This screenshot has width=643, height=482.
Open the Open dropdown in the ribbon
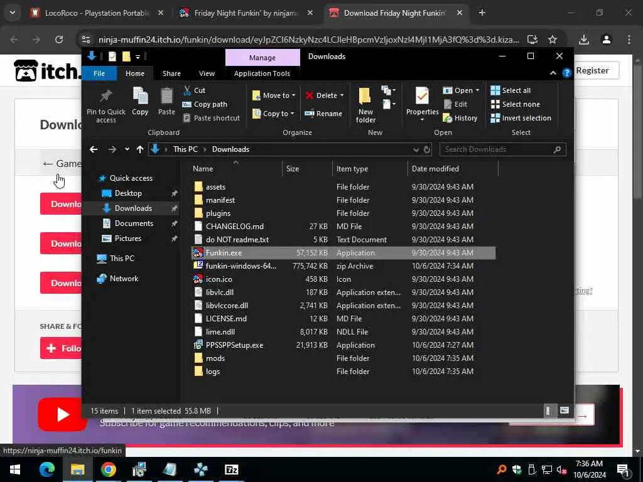tap(461, 90)
